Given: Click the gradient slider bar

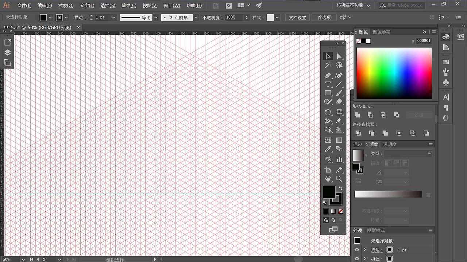Looking at the screenshot, I should pos(388,194).
